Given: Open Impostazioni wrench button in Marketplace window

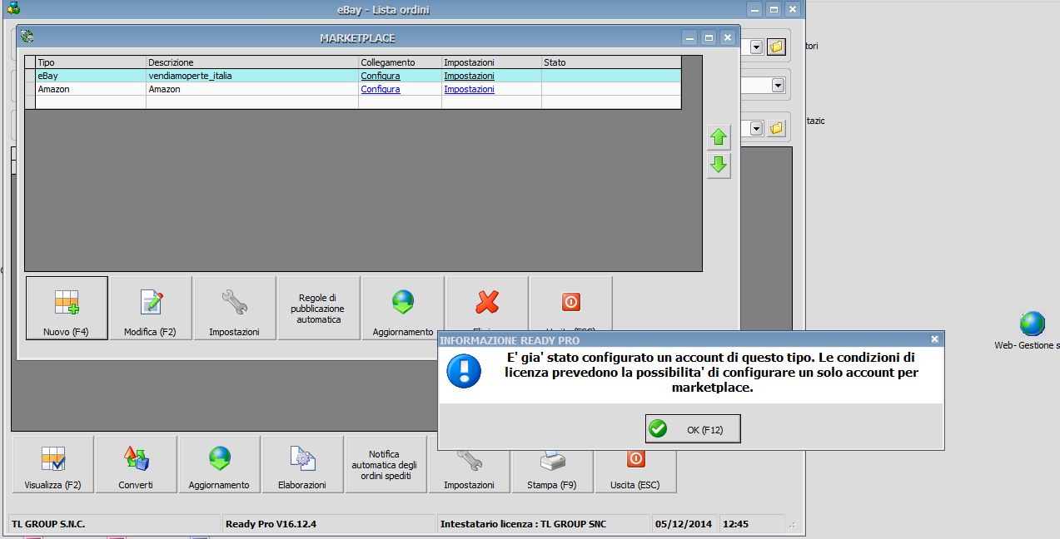Looking at the screenshot, I should 235,308.
